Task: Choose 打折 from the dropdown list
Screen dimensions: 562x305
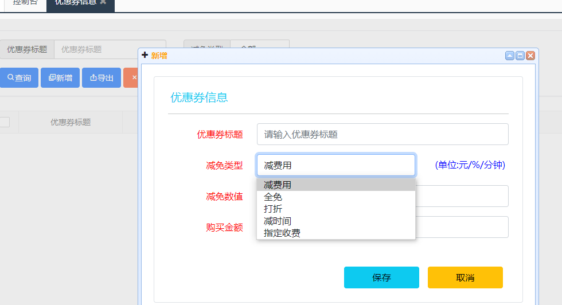Action: coord(336,209)
